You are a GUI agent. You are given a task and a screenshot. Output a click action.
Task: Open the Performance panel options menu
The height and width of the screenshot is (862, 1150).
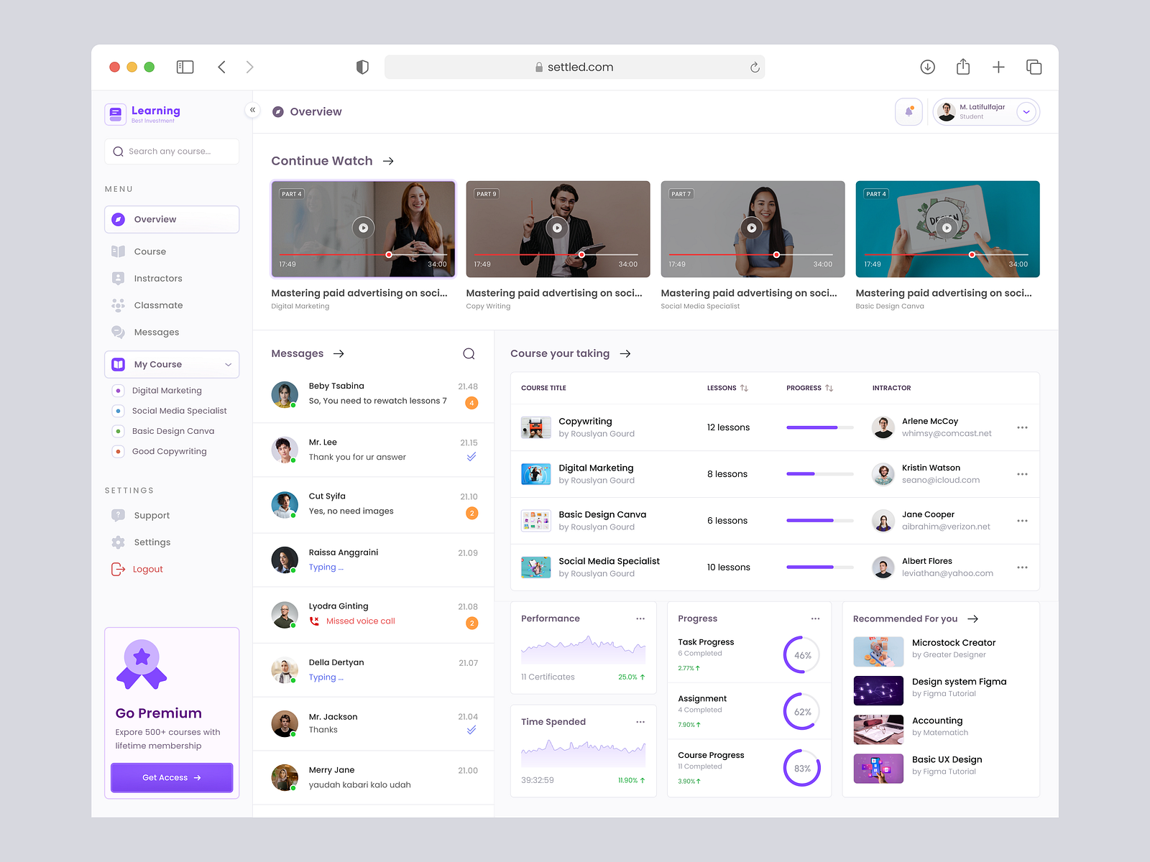[640, 618]
